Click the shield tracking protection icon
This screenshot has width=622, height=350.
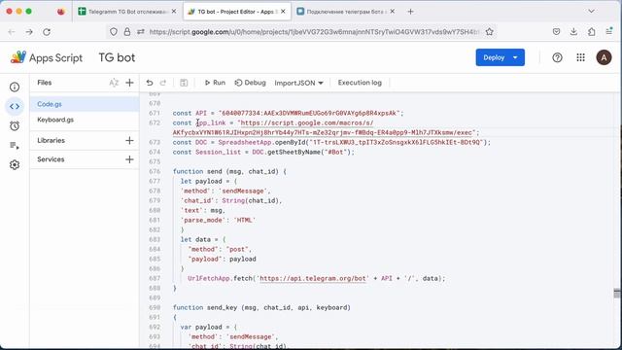click(114, 32)
